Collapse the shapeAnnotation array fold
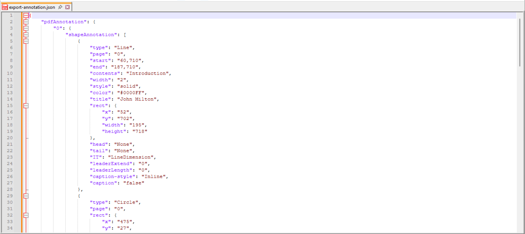This screenshot has height=234, width=525. click(x=26, y=35)
